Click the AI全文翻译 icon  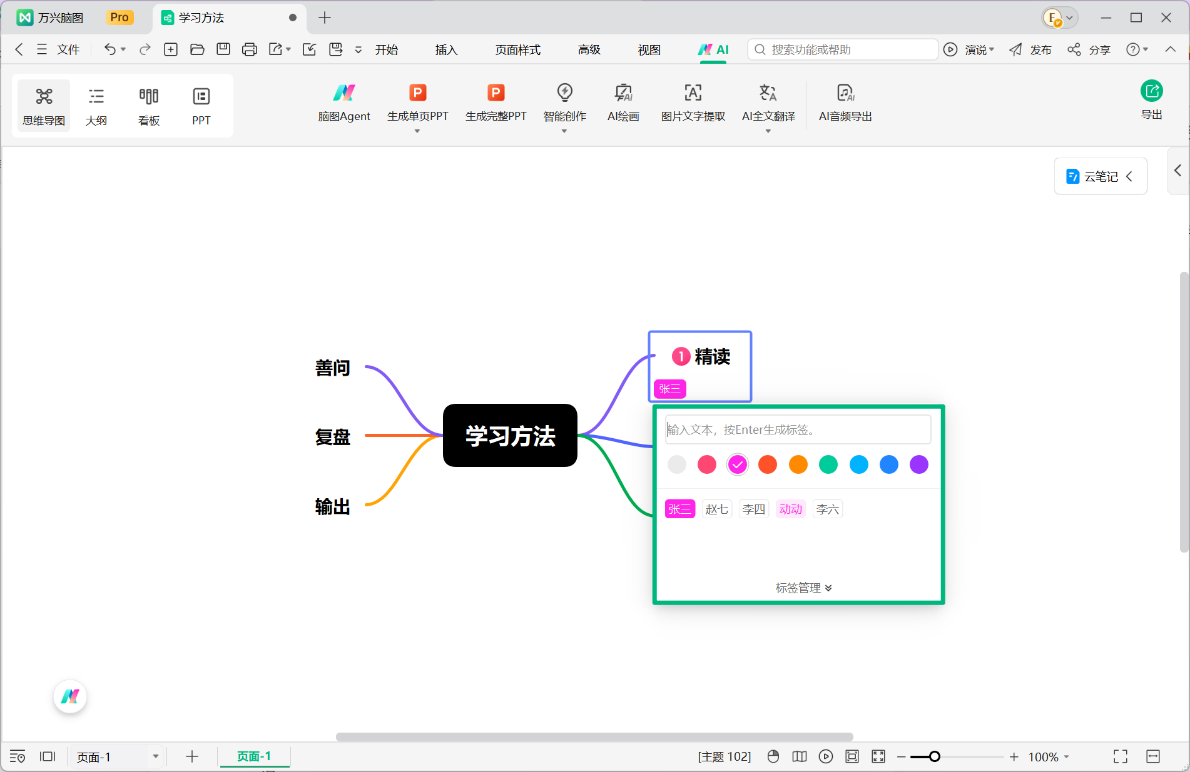(x=768, y=93)
